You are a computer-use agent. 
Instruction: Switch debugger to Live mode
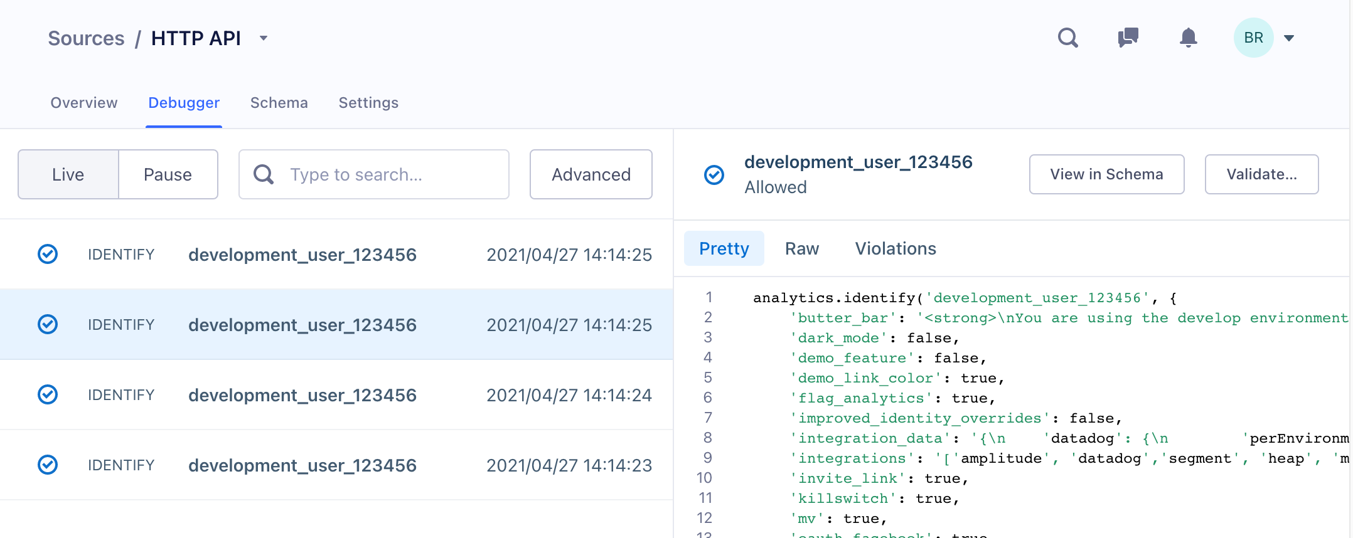[68, 174]
